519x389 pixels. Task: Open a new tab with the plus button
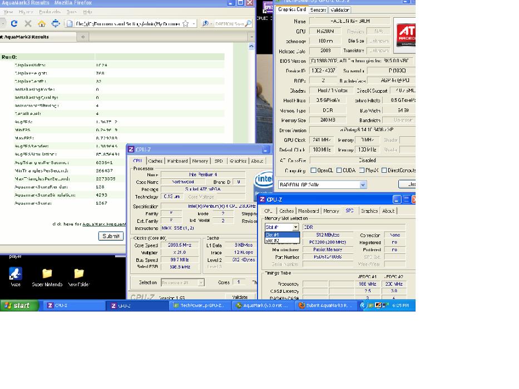83,37
